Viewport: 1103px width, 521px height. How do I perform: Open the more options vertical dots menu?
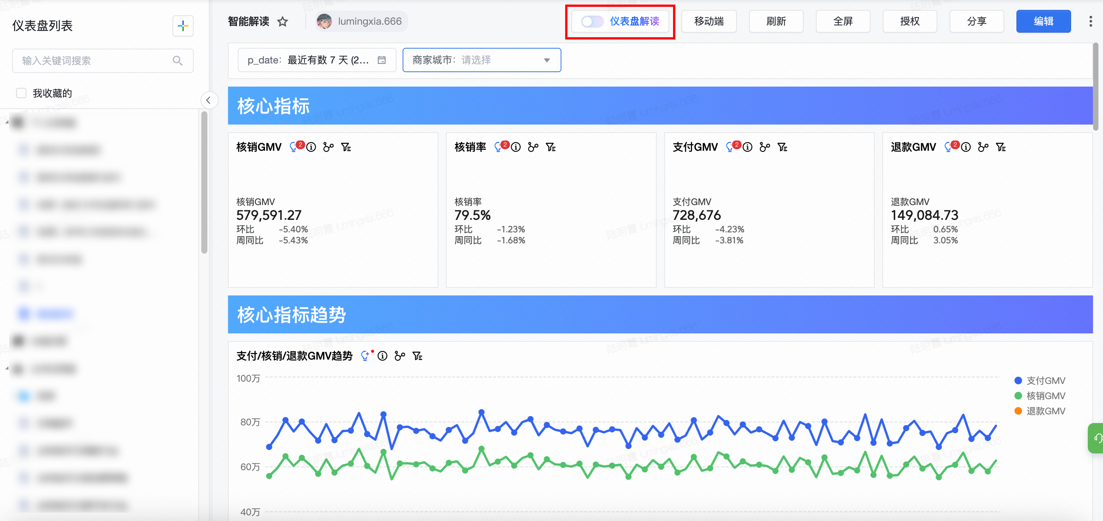click(x=1090, y=21)
